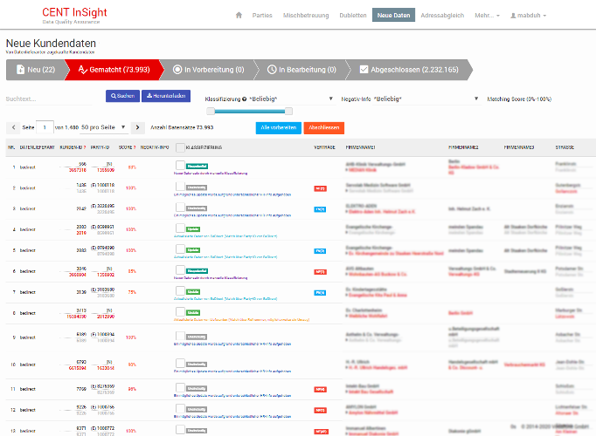Click the Alle vorbereiten button
The height and width of the screenshot is (436, 596).
279,127
